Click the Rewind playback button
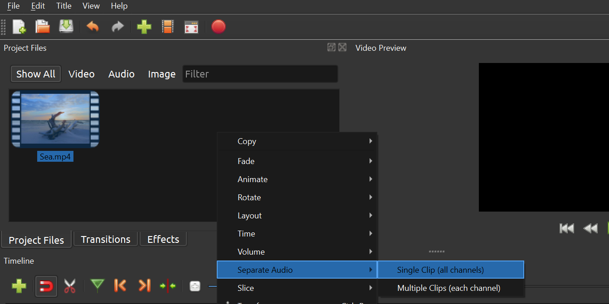This screenshot has width=609, height=304. tap(590, 228)
